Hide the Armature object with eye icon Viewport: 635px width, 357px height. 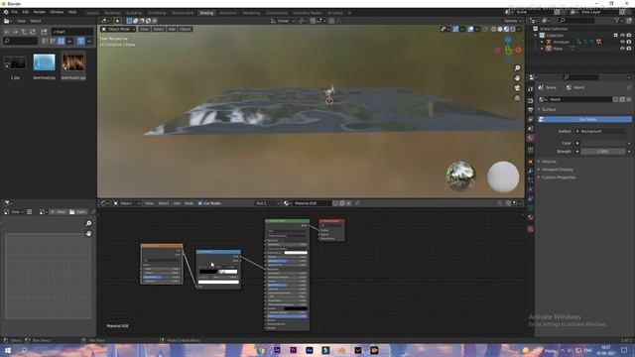click(622, 42)
